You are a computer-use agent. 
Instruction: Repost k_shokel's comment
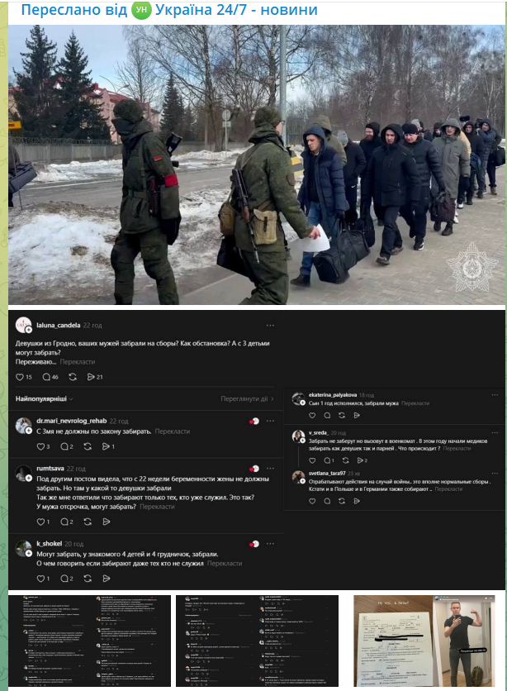[x=88, y=579]
